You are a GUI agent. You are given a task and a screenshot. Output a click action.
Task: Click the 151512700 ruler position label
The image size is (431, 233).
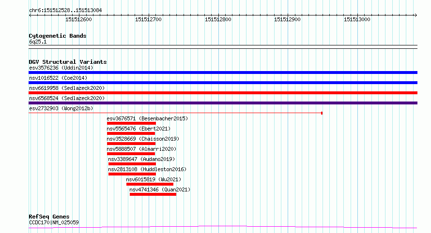149,19
